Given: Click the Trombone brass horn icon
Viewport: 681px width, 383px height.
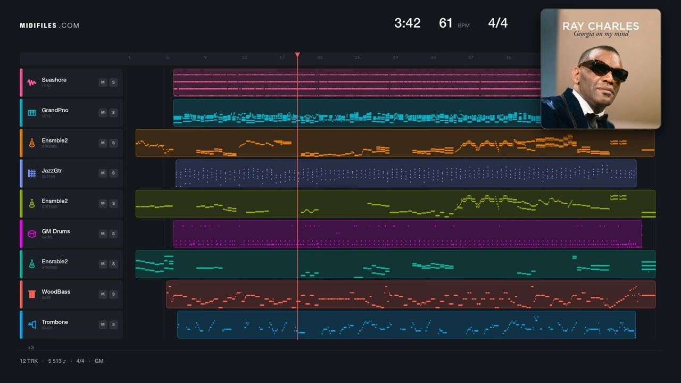Looking at the screenshot, I should 32,324.
